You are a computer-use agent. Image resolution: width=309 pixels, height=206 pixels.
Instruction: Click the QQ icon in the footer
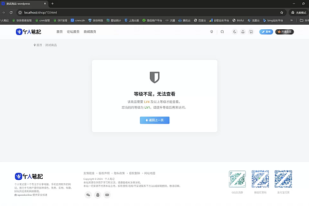point(97,195)
